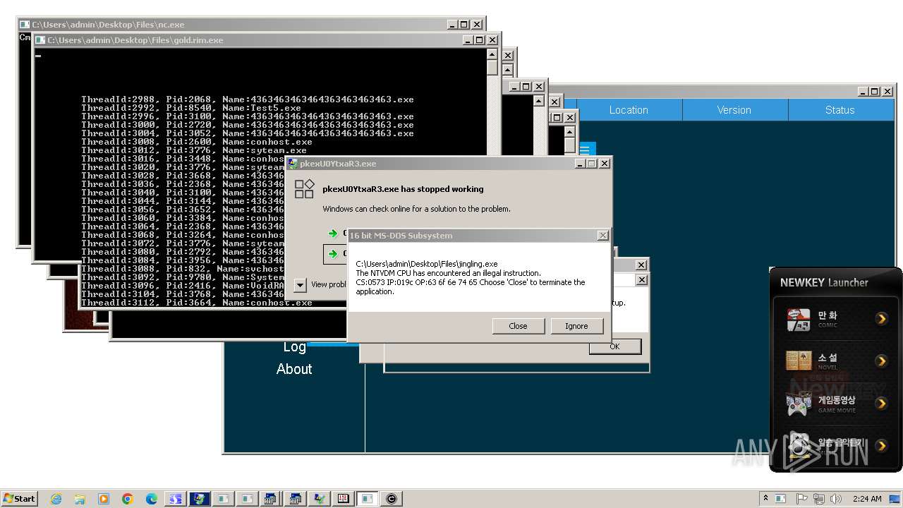The height and width of the screenshot is (508, 903).
Task: Open the Windows Start menu
Action: coord(19,498)
